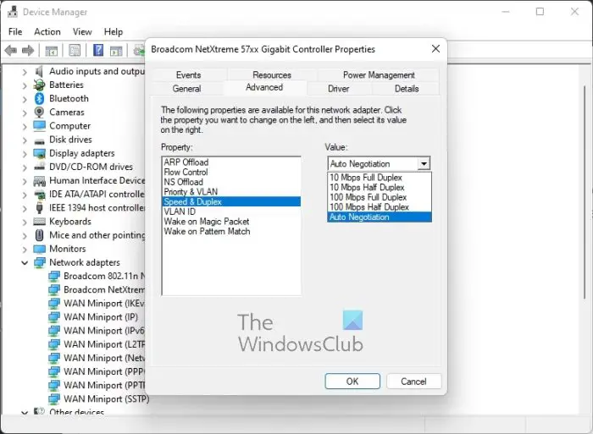Click the WAN Miniport (IP) adapter icon

(x=54, y=317)
